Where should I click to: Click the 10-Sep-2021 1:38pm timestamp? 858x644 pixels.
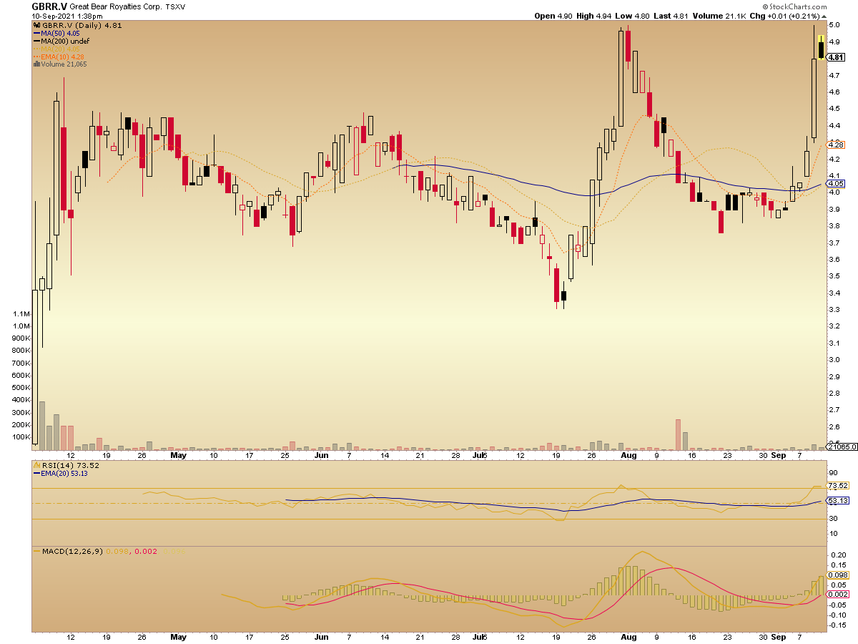(66, 16)
